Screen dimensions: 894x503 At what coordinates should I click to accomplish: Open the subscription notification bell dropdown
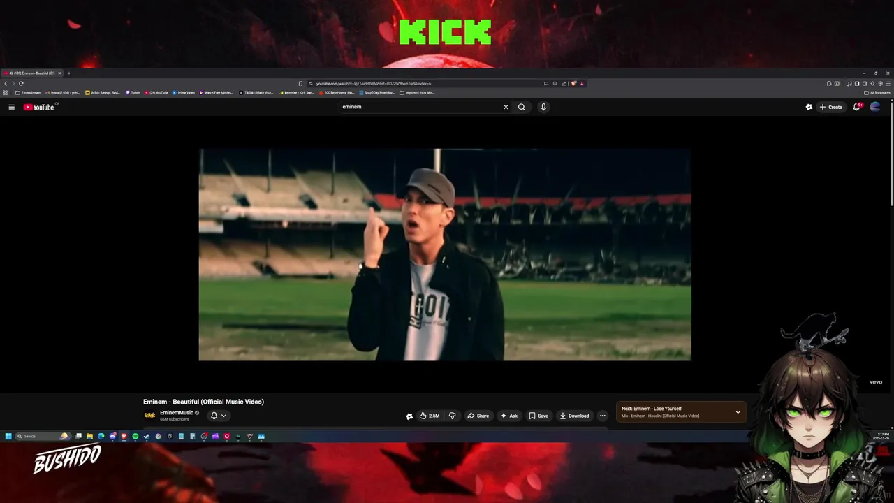(219, 416)
